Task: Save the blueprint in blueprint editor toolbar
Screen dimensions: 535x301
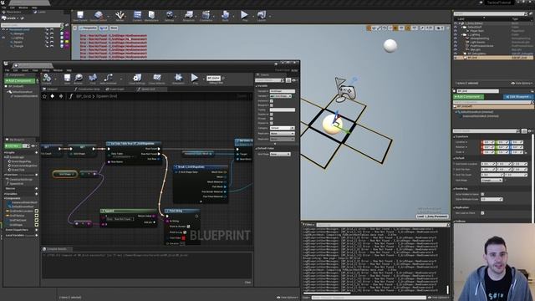Action: [x=67, y=79]
